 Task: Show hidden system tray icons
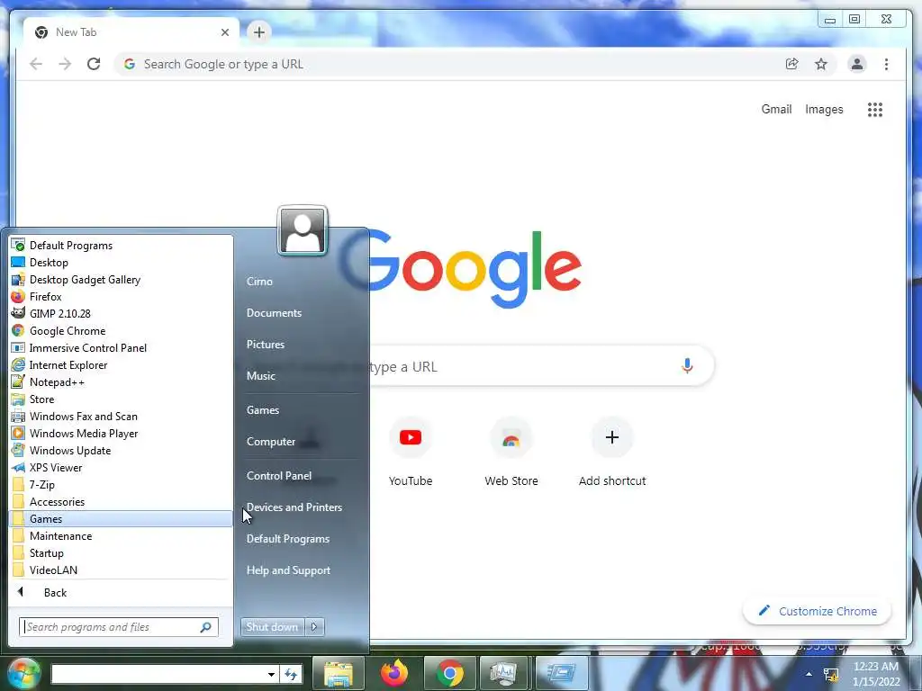pyautogui.click(x=809, y=674)
